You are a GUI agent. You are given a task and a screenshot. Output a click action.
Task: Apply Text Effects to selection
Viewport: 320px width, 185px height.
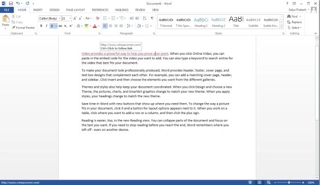78,26
